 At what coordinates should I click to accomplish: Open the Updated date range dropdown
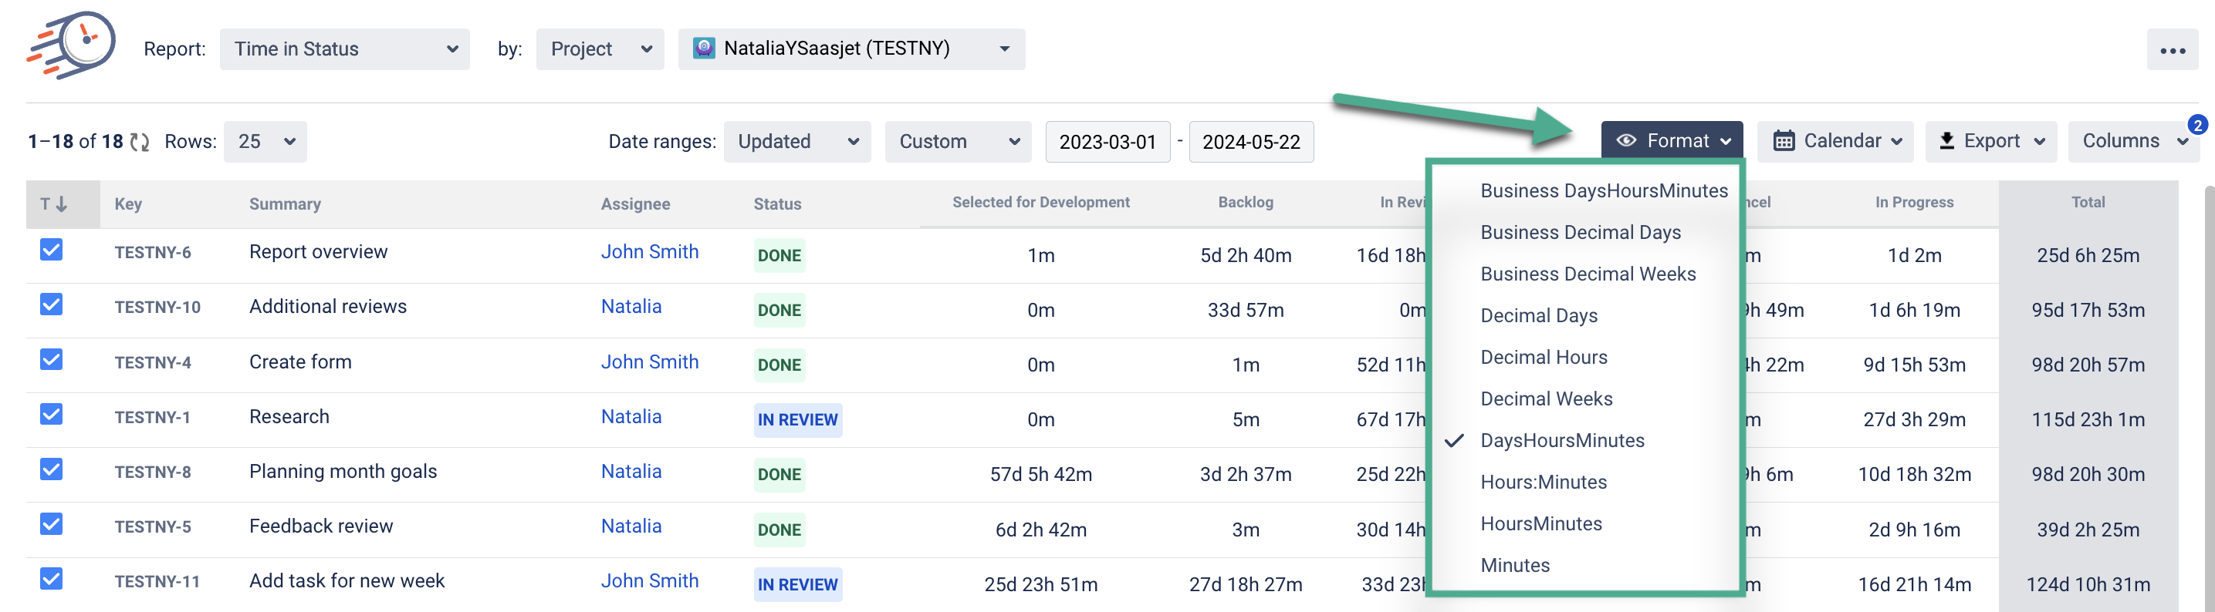[797, 142]
